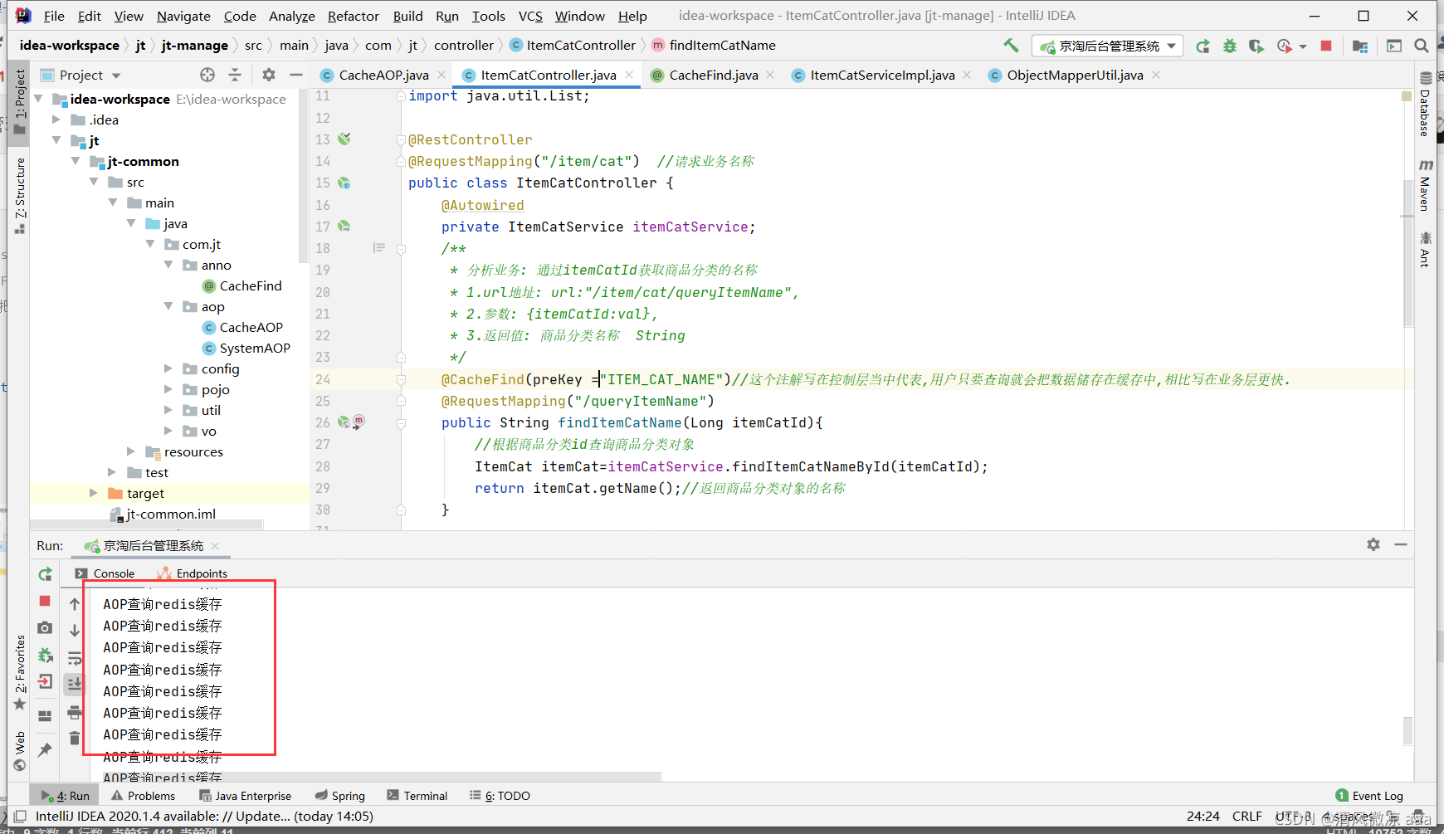Locate current file target icon in Project panel

tap(207, 75)
